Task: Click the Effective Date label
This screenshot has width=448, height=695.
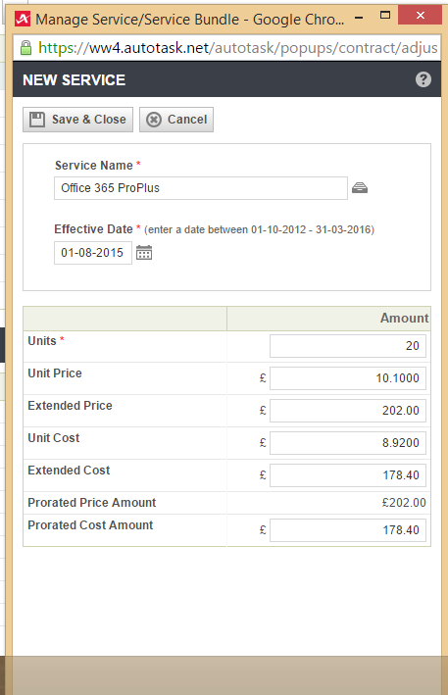Action: pos(93,229)
